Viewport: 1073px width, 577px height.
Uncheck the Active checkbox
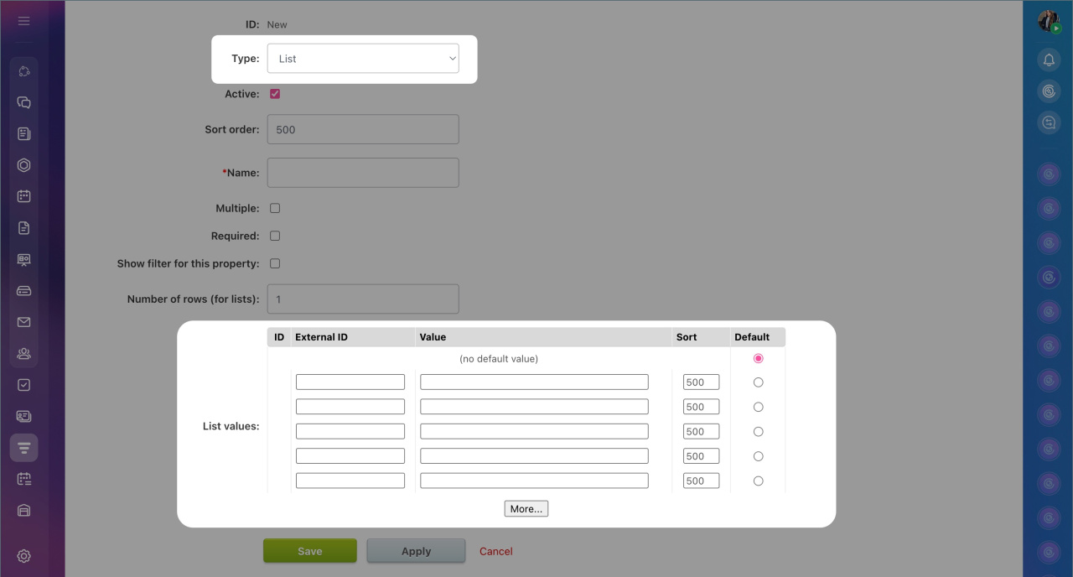[275, 94]
